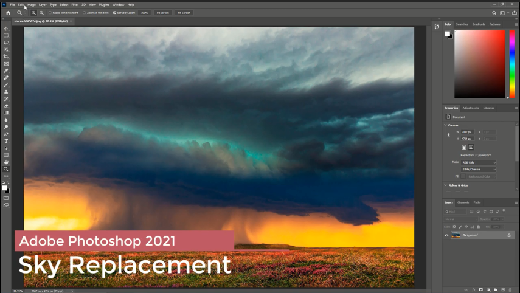This screenshot has width=520, height=293.
Task: Hide the Background layer with eye icon
Action: [x=446, y=235]
